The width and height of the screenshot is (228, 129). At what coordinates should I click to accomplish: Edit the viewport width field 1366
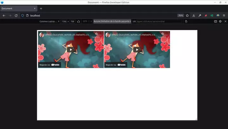[x=64, y=22]
